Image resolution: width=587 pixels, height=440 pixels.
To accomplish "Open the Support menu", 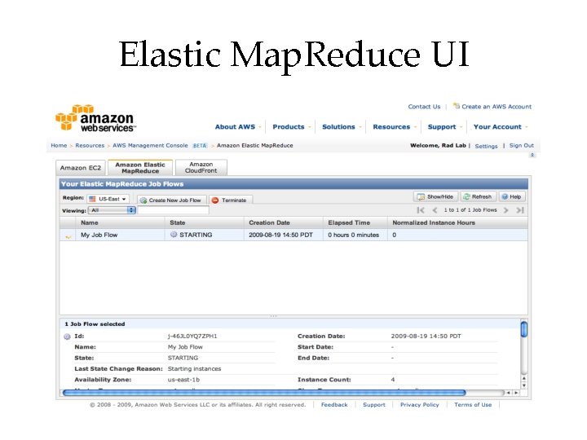I will point(445,127).
